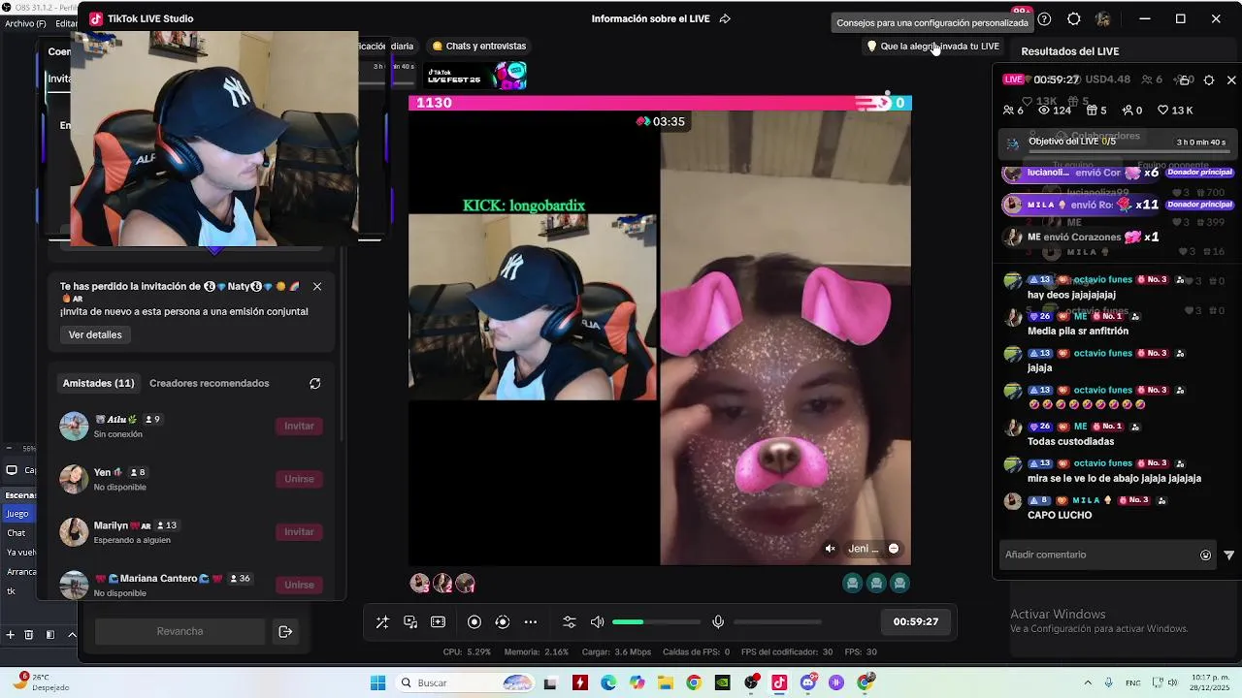This screenshot has height=698, width=1242.
Task: Open the media and music source icon
Action: [410, 622]
